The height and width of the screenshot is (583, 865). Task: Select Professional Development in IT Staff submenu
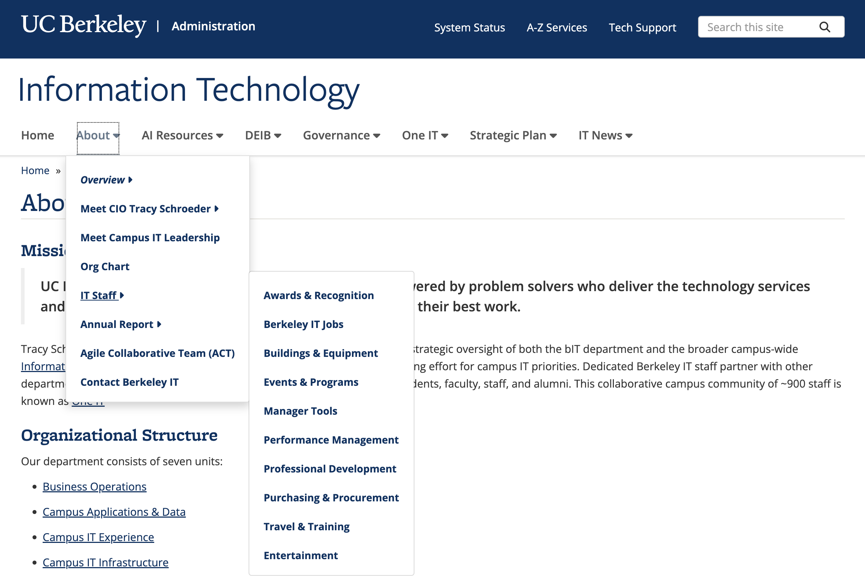330,468
